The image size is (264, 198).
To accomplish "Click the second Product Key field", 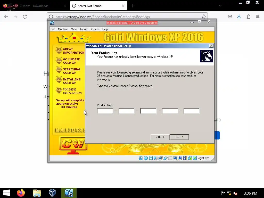I will 127,111.
